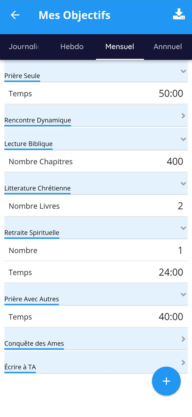Edit Nombre Chapitres value 400
The width and height of the screenshot is (192, 417).
pos(175,161)
